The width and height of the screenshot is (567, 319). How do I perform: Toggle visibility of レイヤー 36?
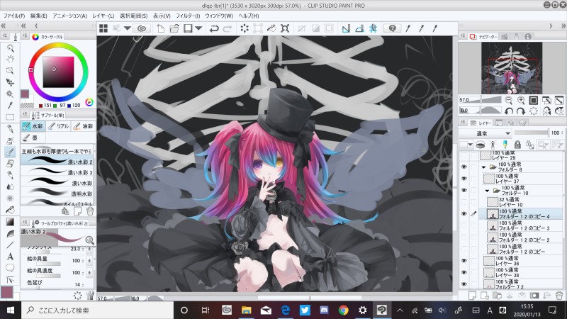(464, 260)
